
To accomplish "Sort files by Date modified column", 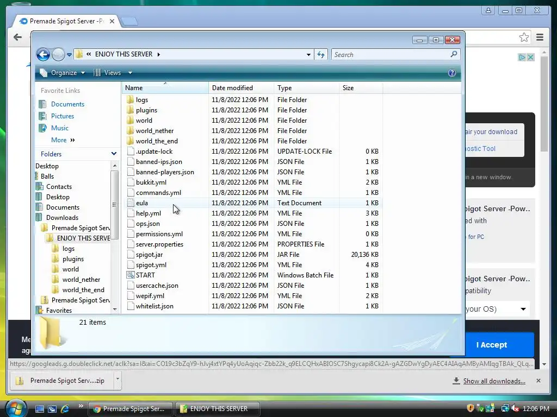I will (241, 88).
